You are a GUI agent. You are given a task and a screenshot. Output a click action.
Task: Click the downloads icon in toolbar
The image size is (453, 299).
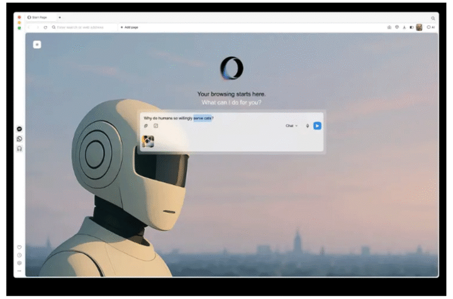tap(403, 28)
